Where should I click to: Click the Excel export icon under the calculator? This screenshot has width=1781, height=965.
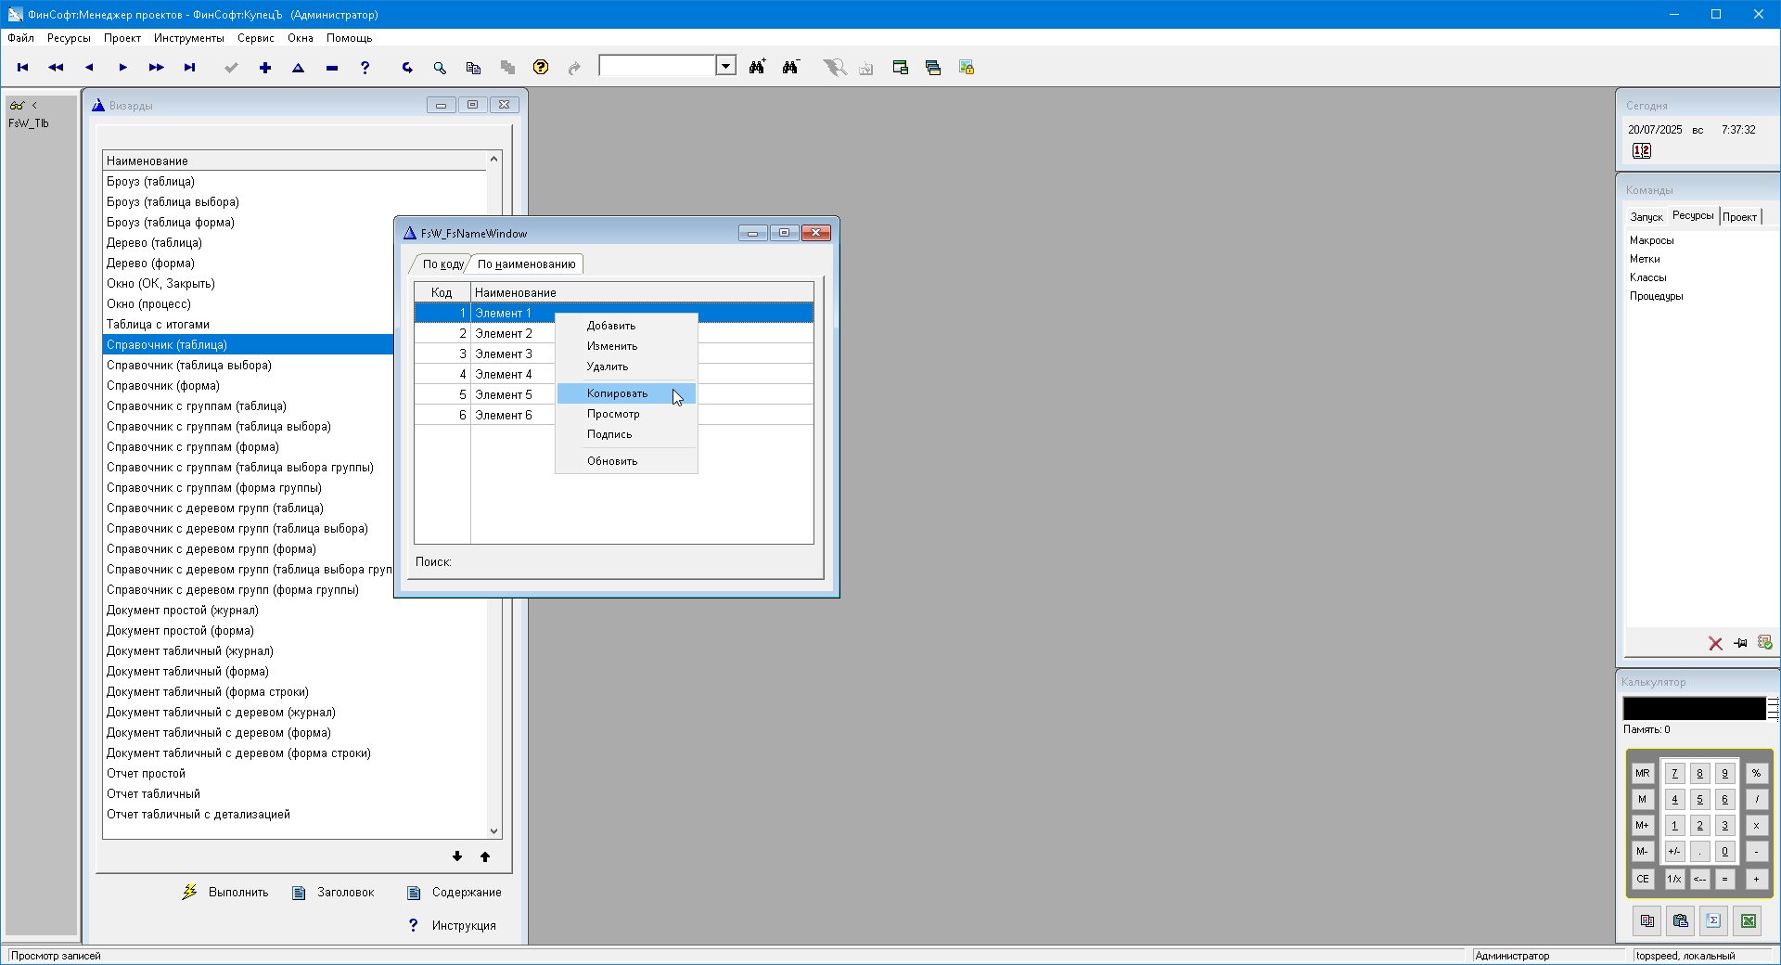coord(1748,920)
